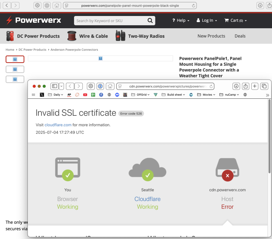Open a new tab with the plus button
This screenshot has height=239, width=272.
(255, 86)
